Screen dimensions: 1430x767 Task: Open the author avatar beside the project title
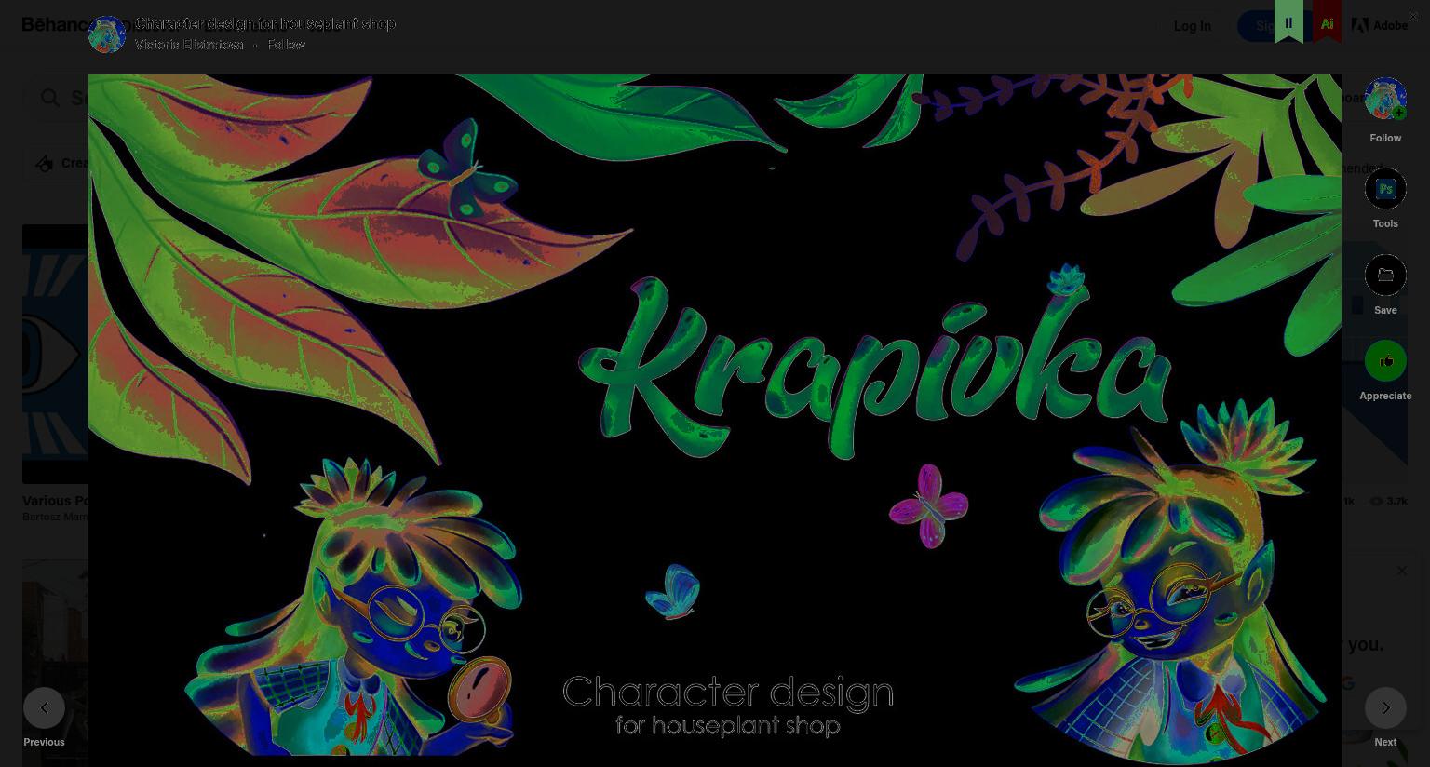click(x=107, y=34)
